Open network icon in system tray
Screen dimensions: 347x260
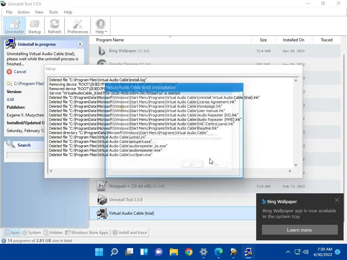click(x=297, y=252)
